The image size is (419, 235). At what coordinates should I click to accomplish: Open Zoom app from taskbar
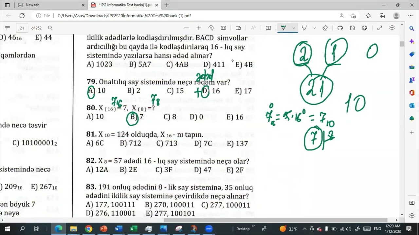coord(209,228)
